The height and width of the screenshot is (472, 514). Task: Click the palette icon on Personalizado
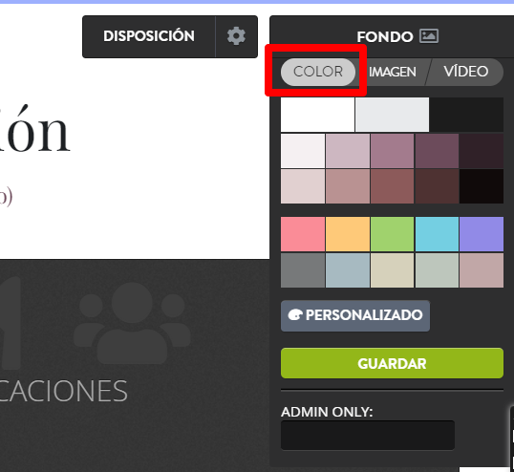pos(295,315)
